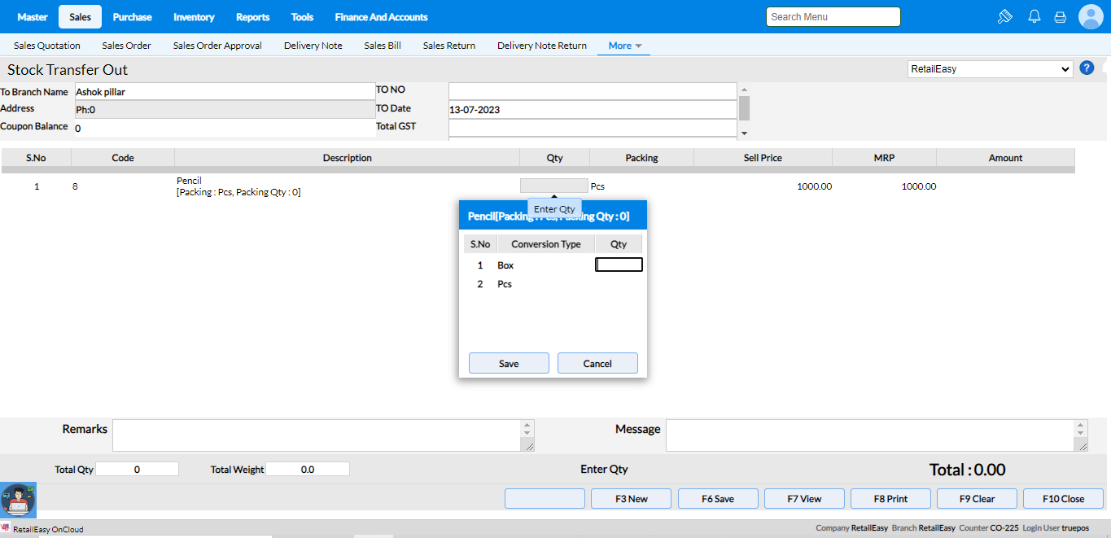Switch to the Sales Bill tab
The width and height of the screenshot is (1111, 538).
point(383,46)
